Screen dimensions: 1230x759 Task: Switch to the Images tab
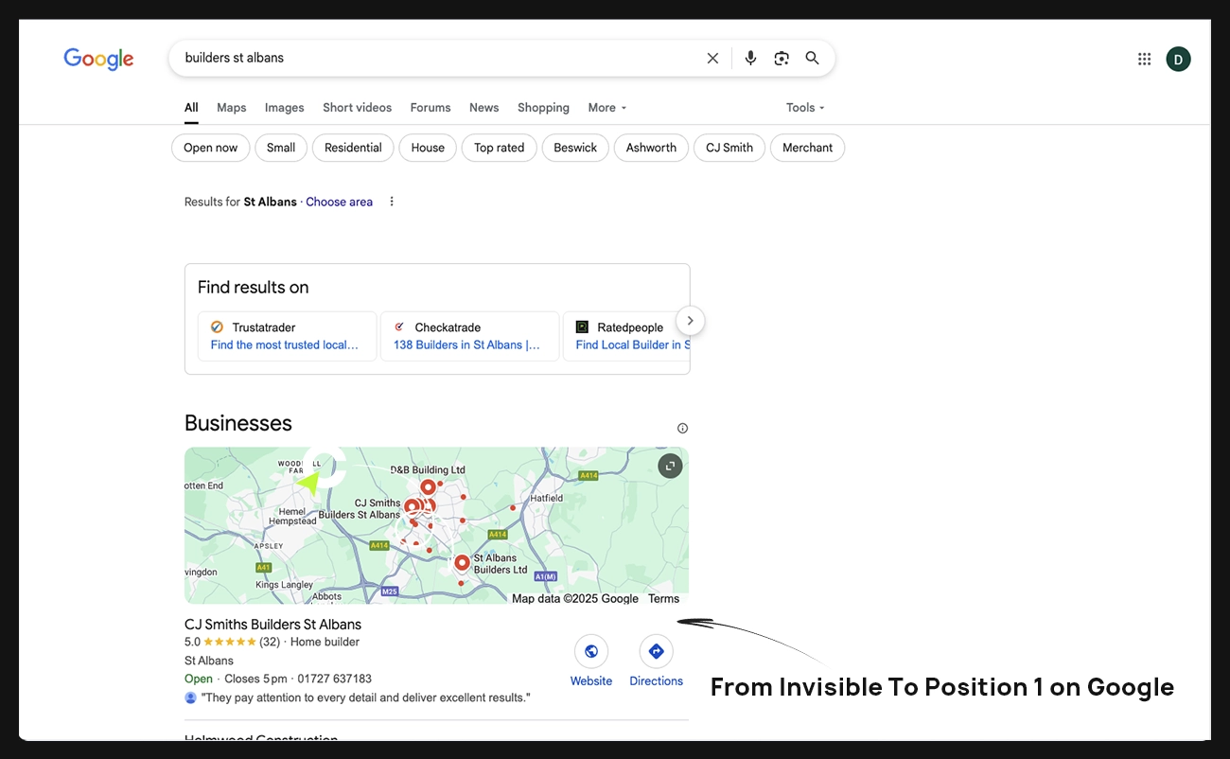click(284, 108)
